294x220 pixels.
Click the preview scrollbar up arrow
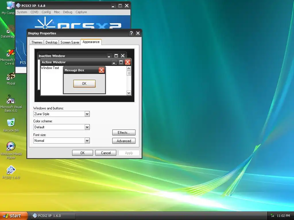(x=129, y=68)
